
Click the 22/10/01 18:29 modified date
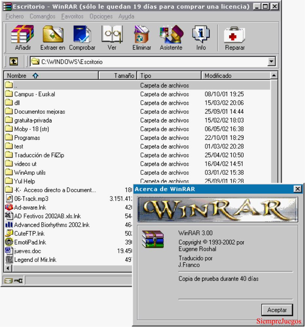pos(224,138)
